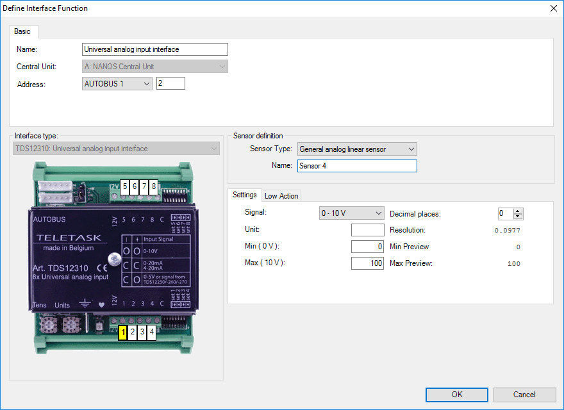Screen dimensions: 564x410
Task: Select input channel 6 on module image
Action: click(x=135, y=186)
